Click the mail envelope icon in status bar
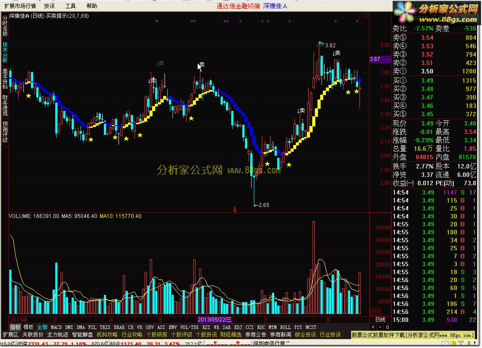The image size is (482, 348). pos(445,344)
